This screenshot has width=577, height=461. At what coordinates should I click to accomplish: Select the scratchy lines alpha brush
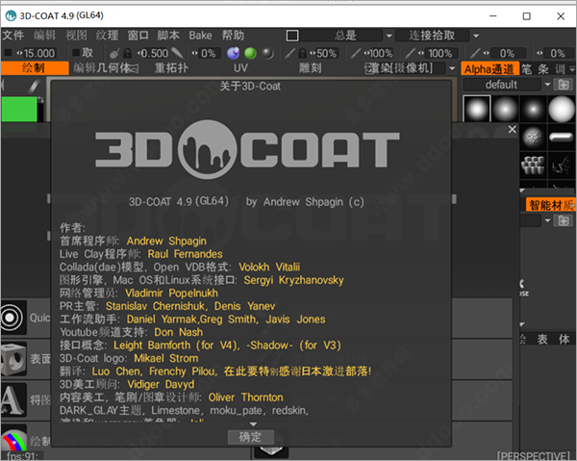562,166
